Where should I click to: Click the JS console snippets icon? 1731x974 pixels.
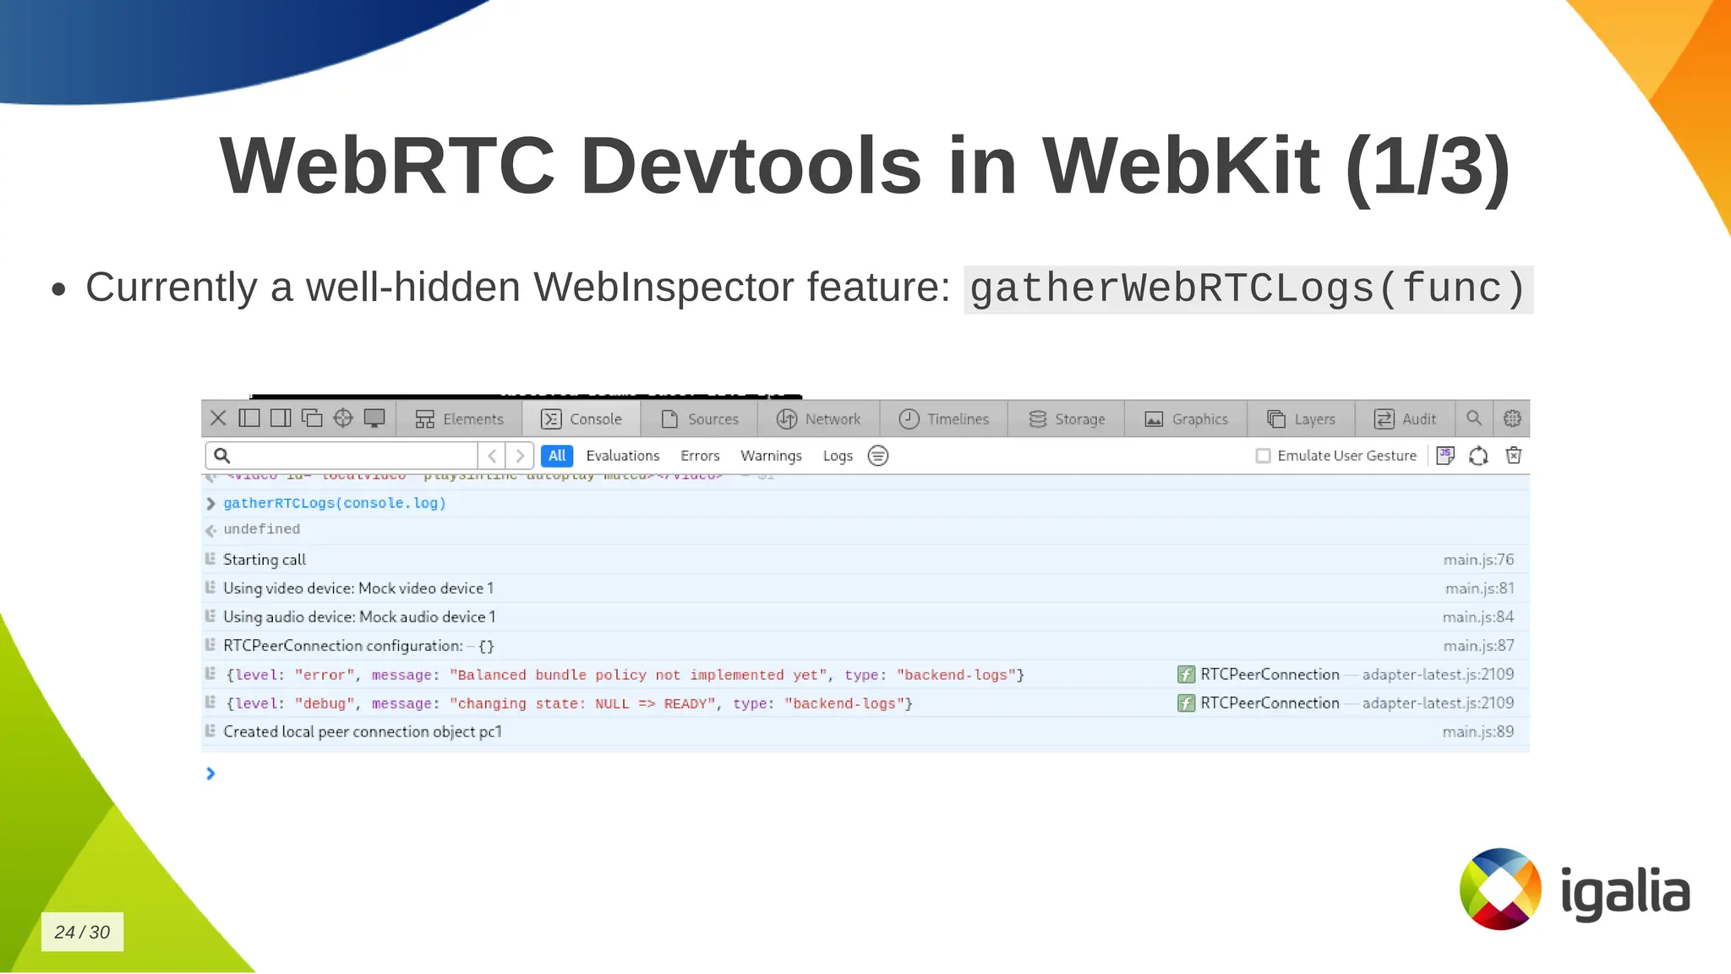click(x=1445, y=456)
